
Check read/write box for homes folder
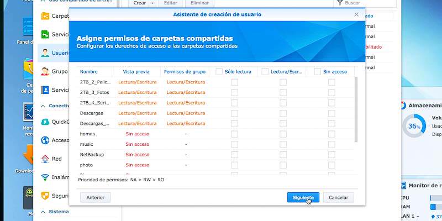(x=283, y=134)
